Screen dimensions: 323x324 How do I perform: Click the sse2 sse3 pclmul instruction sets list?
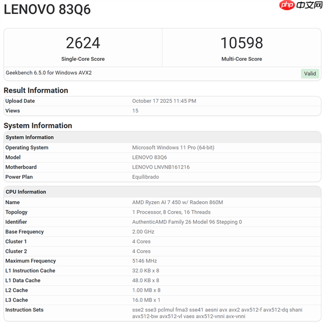pos(217,313)
